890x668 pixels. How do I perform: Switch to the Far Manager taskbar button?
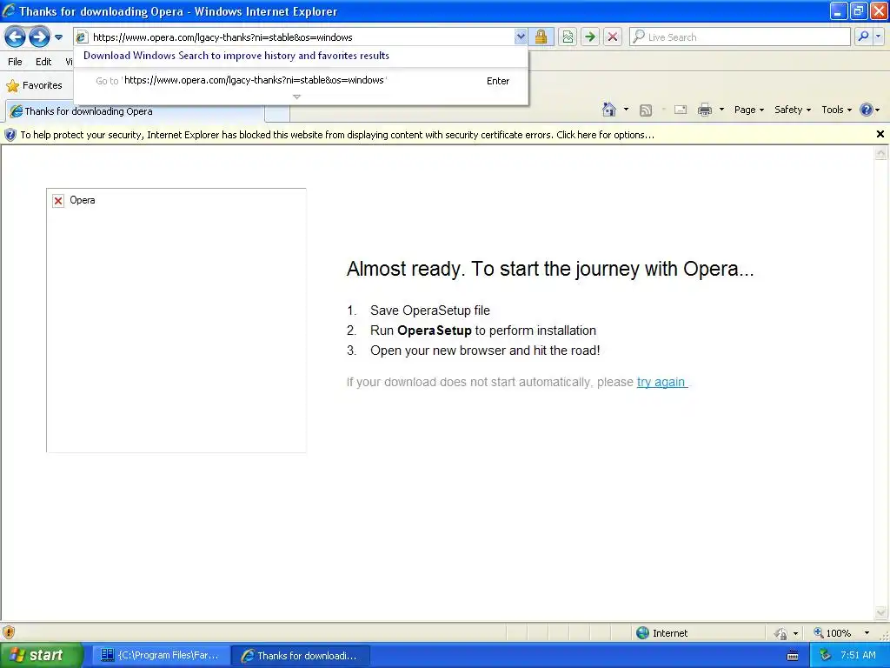coord(161,656)
